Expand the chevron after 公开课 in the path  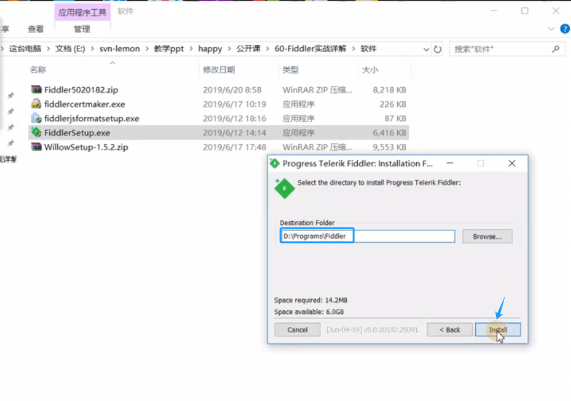coord(268,48)
